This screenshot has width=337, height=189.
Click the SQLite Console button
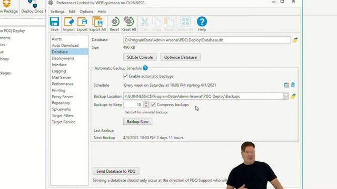[x=140, y=57]
